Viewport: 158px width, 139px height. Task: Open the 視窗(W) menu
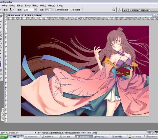coord(52,6)
